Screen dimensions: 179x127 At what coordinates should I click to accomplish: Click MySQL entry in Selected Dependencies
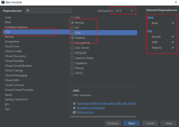(x=156, y=37)
